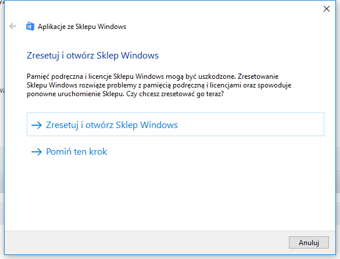Image resolution: width=340 pixels, height=259 pixels.
Task: Close the troubleshooter with the X
Action: (x=326, y=9)
